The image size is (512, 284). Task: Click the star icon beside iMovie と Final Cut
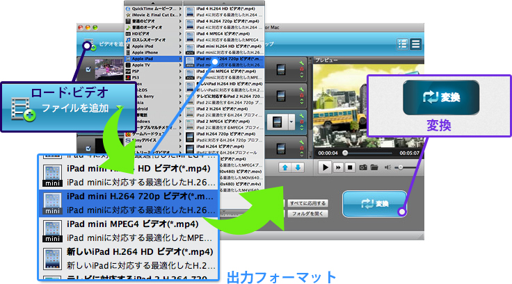point(128,15)
